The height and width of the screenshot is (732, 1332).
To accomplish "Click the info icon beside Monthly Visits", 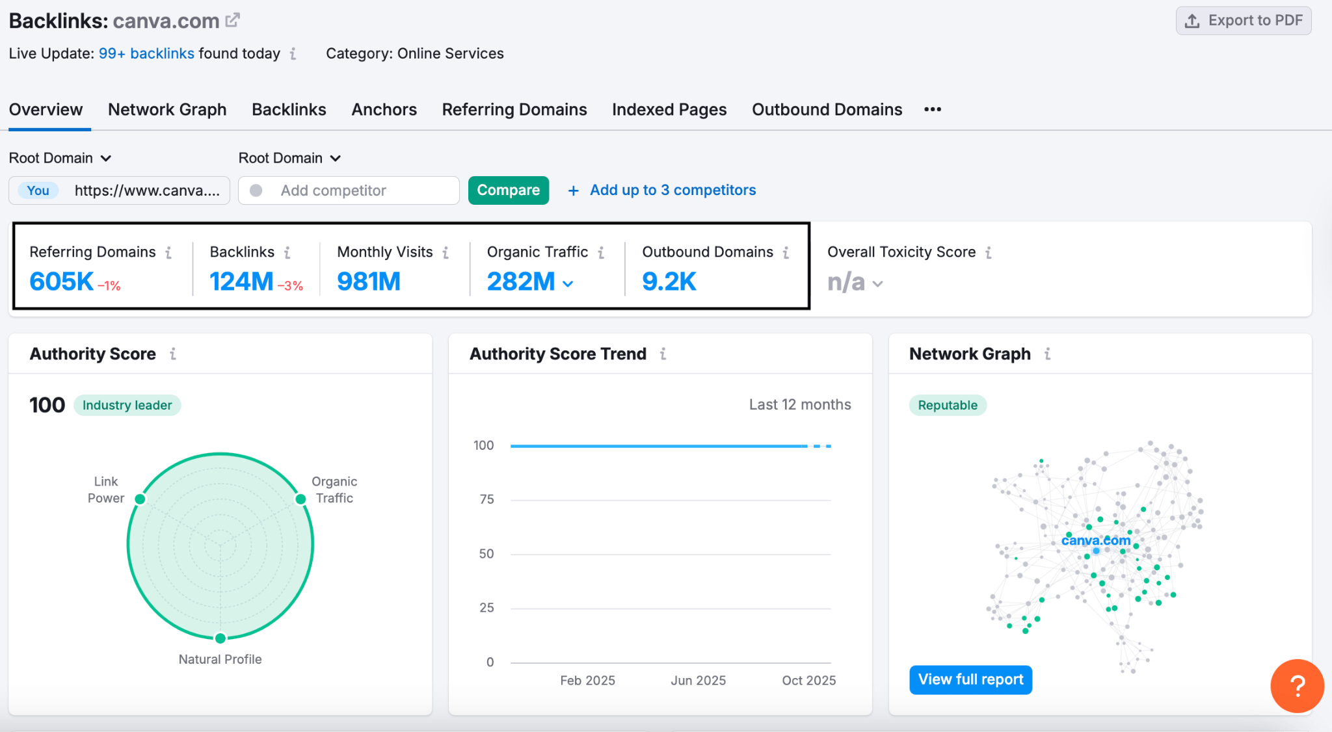I will pos(446,252).
